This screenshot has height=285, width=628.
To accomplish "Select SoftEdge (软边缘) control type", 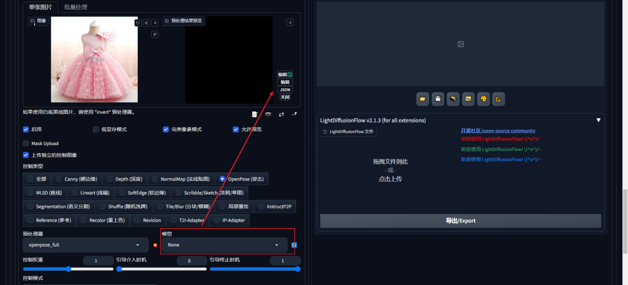I will [x=142, y=193].
